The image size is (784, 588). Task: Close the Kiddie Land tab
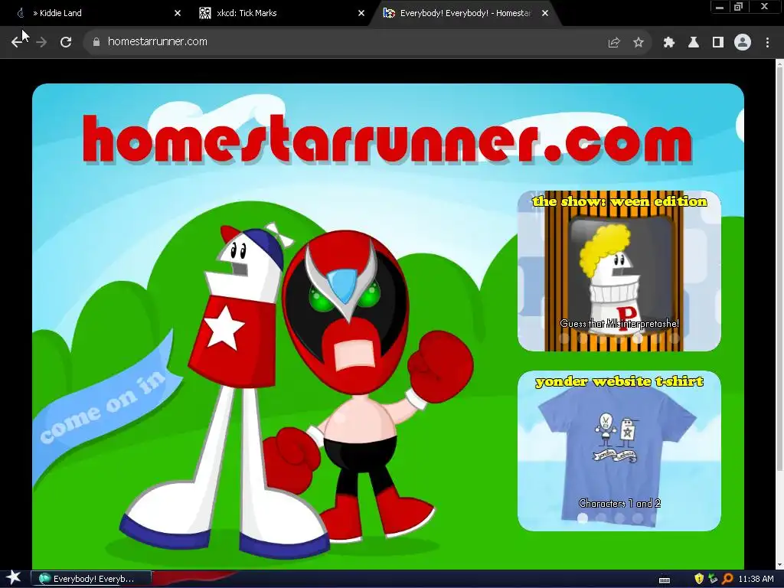coord(178,13)
